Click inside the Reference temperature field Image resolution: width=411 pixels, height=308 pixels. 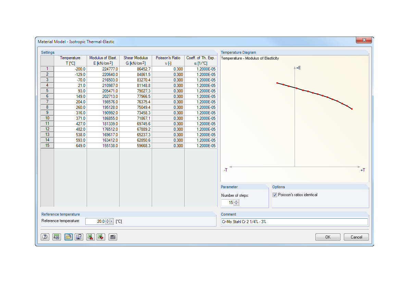coord(98,221)
